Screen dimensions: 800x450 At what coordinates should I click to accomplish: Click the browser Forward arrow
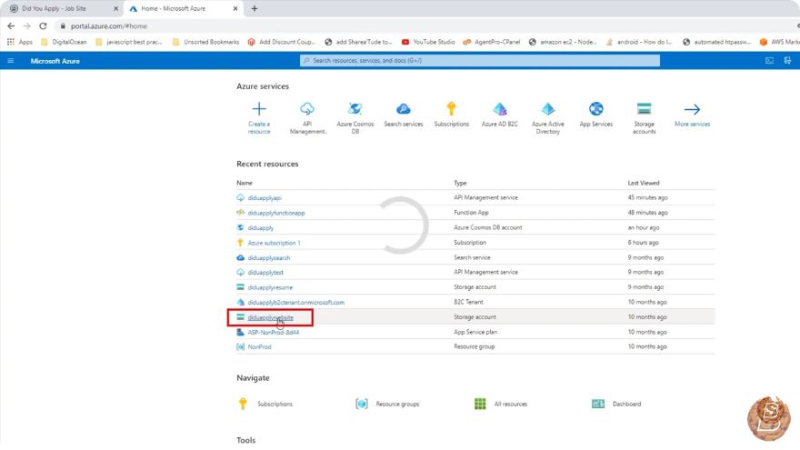(x=27, y=26)
